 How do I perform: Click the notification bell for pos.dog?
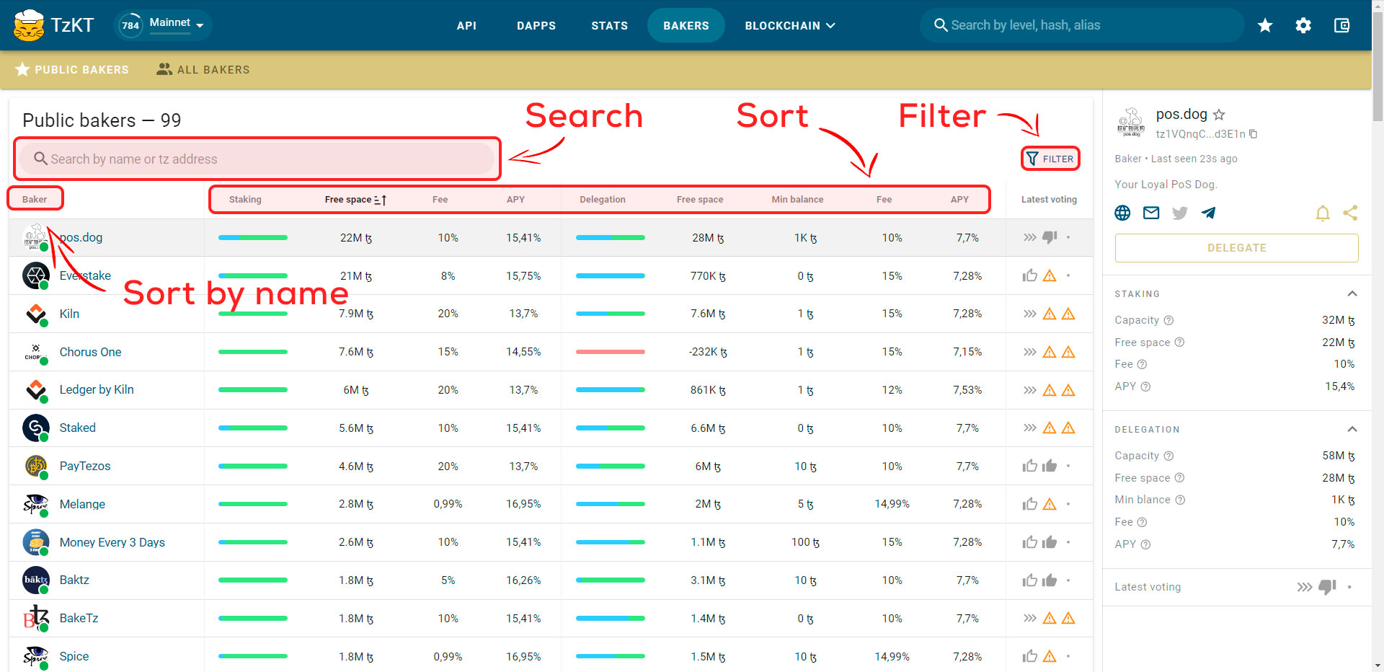click(x=1322, y=213)
